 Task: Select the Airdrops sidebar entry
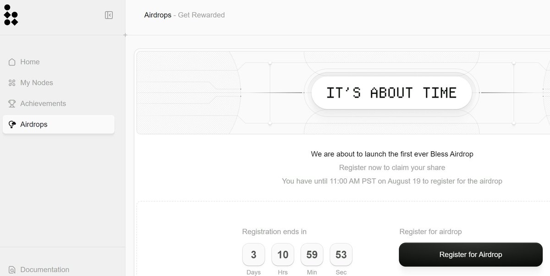coord(59,124)
